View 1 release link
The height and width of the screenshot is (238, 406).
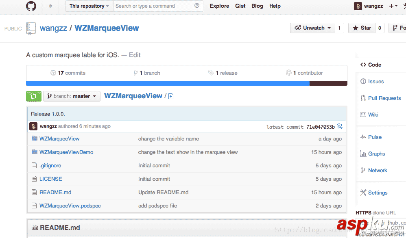223,73
